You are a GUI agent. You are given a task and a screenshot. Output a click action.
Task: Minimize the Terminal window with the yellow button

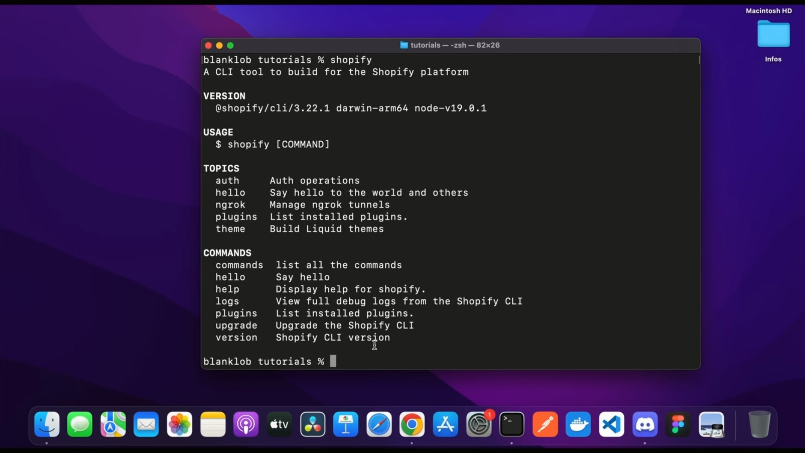[x=219, y=45]
